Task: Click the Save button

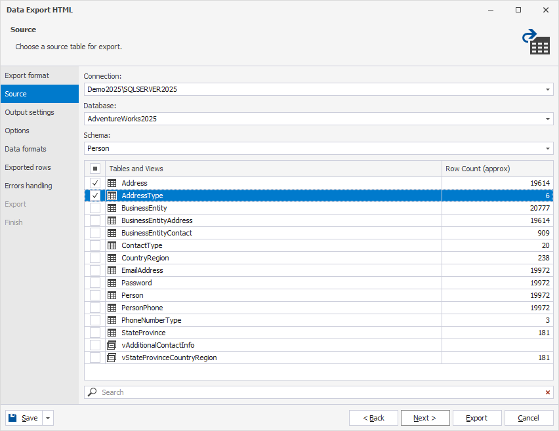Action: (x=24, y=418)
